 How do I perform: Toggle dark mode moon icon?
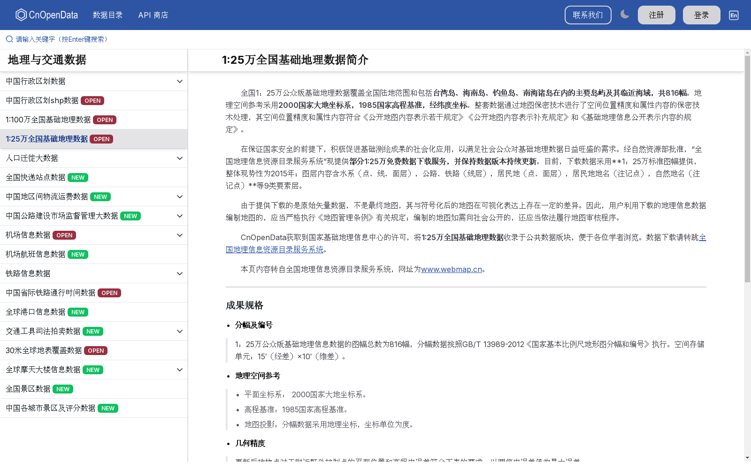[x=625, y=15]
